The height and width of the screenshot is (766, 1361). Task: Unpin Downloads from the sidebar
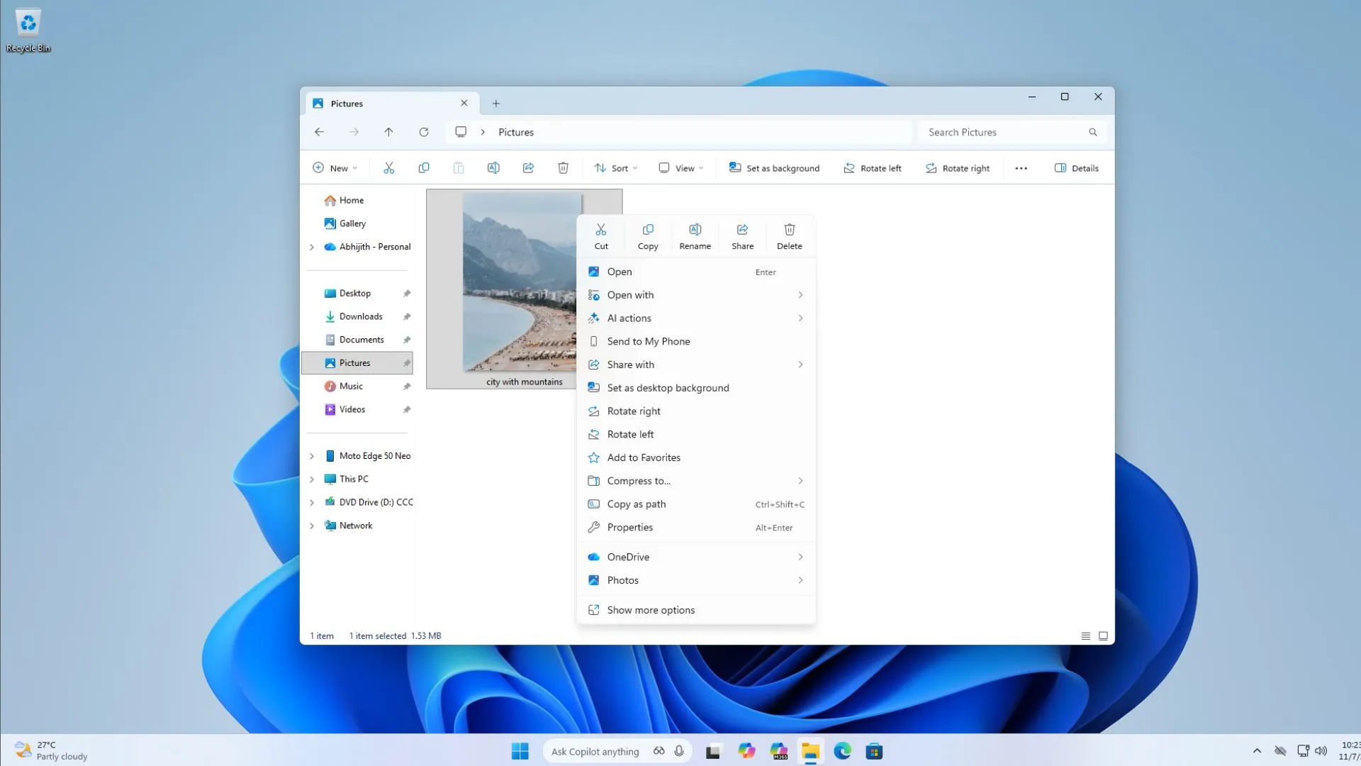[407, 316]
